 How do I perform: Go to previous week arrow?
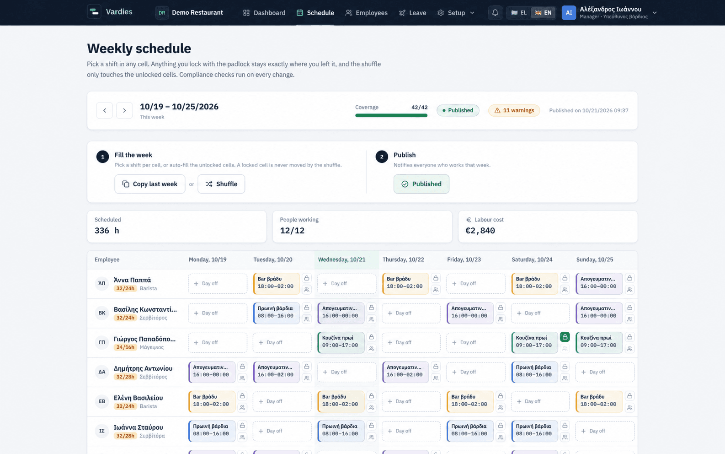click(x=105, y=110)
